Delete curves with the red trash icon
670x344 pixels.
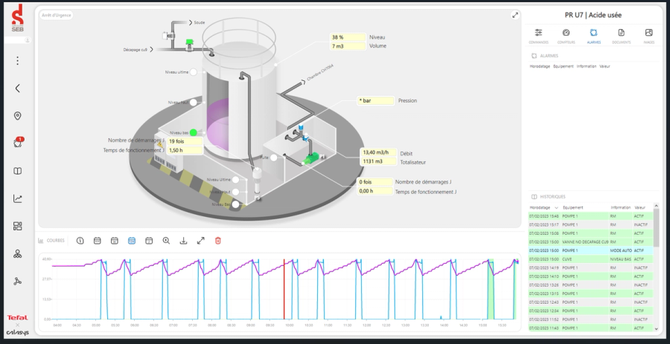(x=218, y=241)
